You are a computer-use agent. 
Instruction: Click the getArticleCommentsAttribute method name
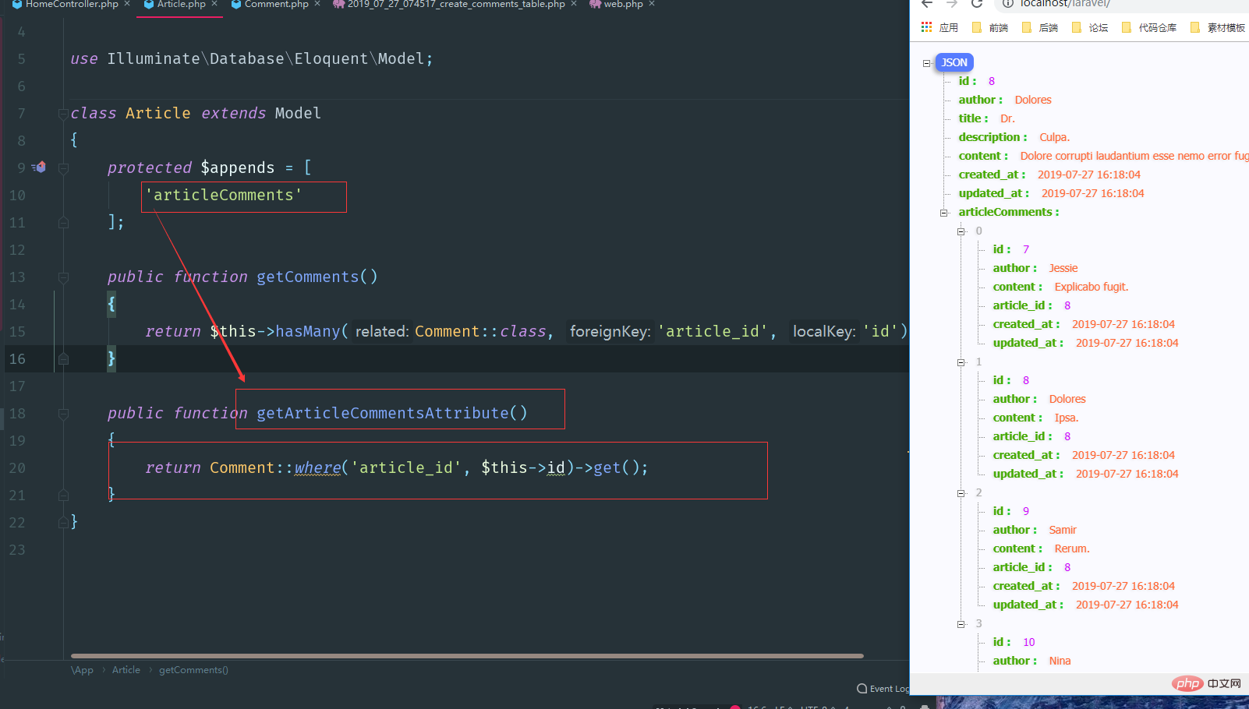click(383, 414)
